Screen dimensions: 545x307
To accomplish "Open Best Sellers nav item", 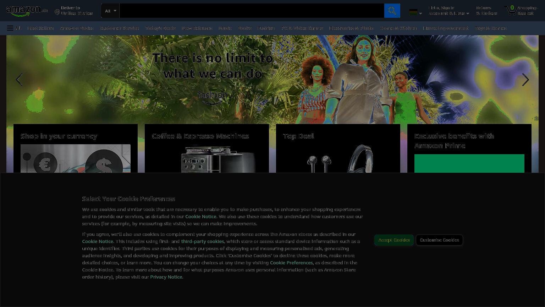I will [x=41, y=28].
